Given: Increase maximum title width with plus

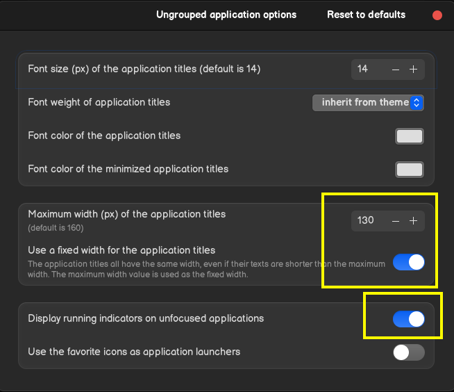Looking at the screenshot, I should (x=413, y=220).
